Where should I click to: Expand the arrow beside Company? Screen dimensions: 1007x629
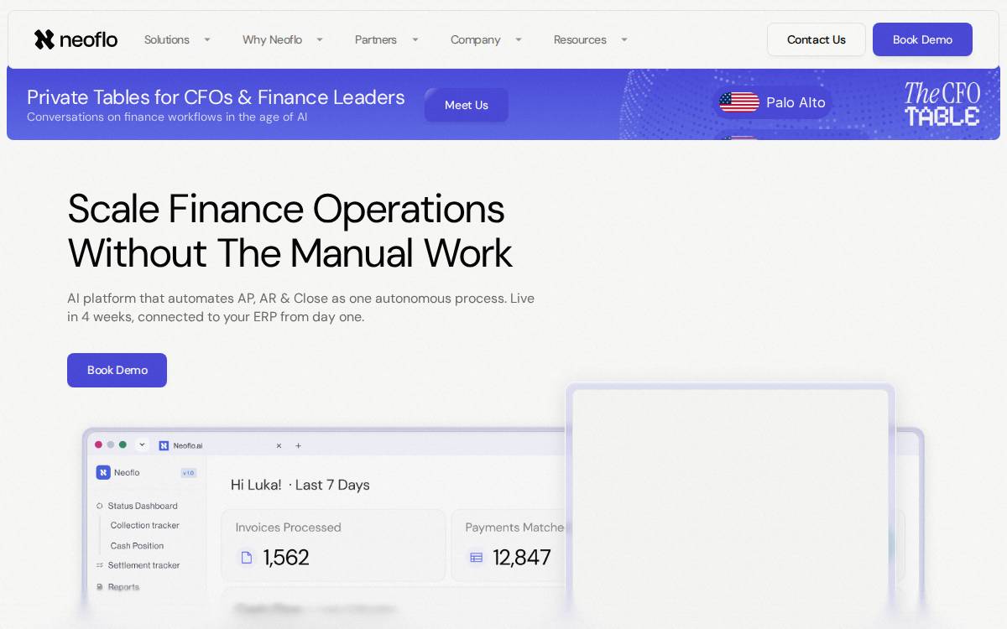(519, 39)
